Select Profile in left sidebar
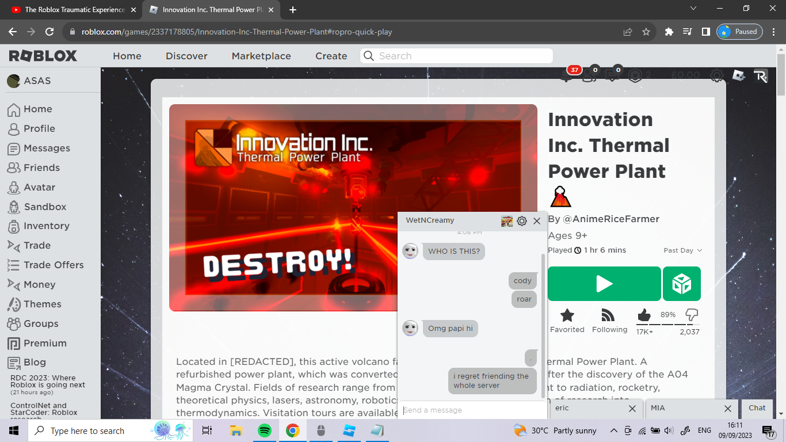The image size is (786, 442). (31, 128)
